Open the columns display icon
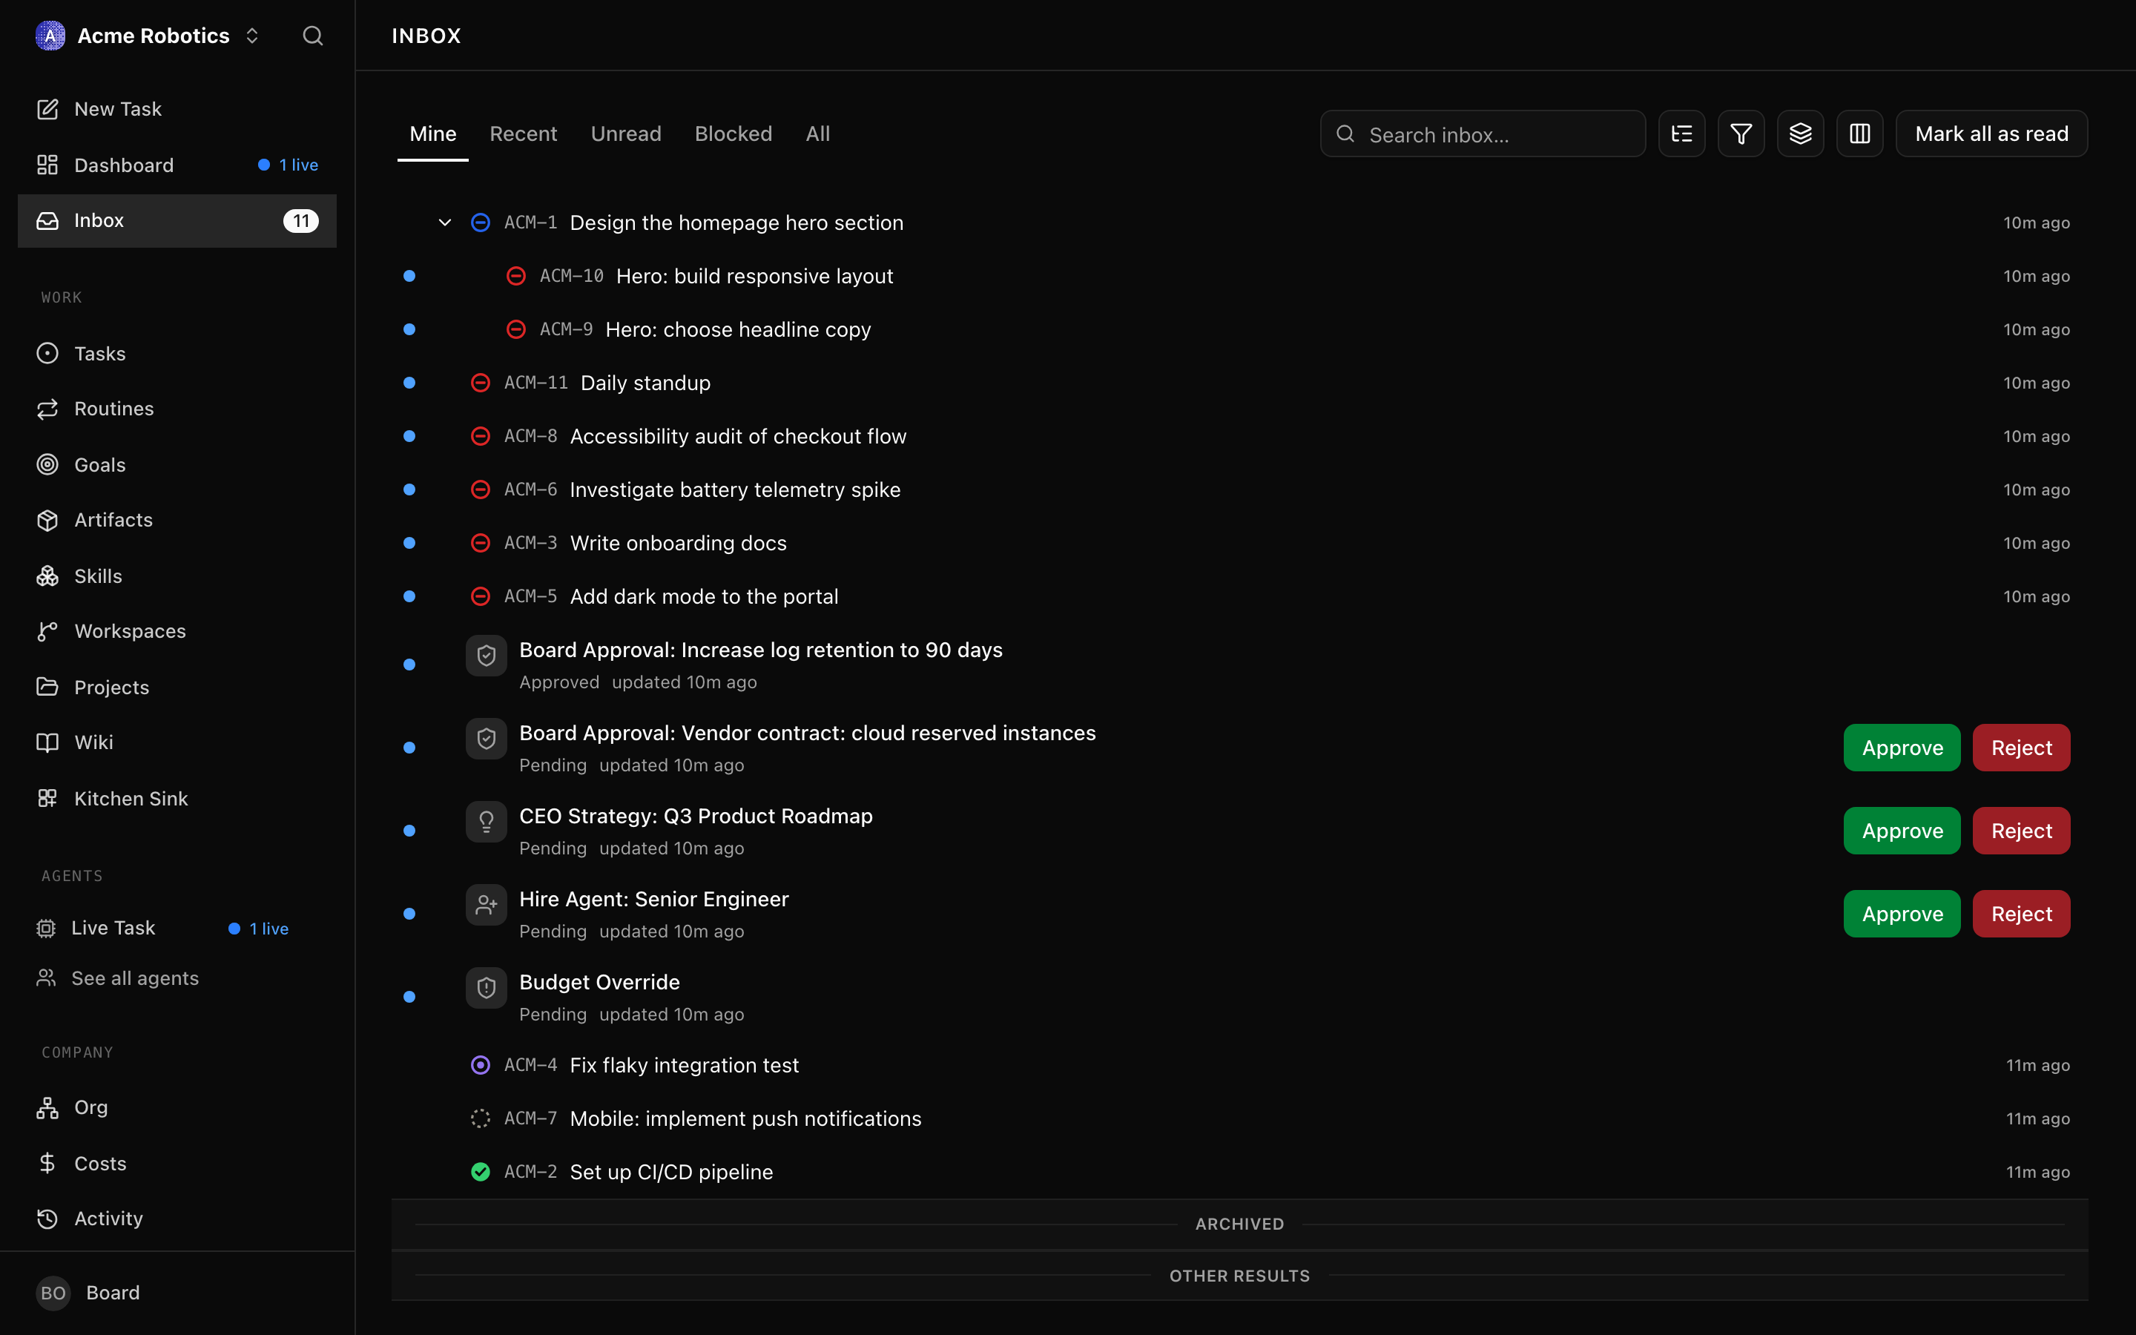The image size is (2136, 1335). pos(1860,134)
